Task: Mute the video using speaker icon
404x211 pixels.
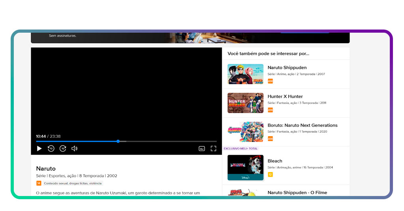Action: [x=75, y=148]
